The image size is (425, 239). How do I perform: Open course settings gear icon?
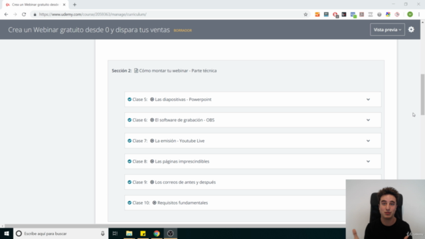click(411, 29)
